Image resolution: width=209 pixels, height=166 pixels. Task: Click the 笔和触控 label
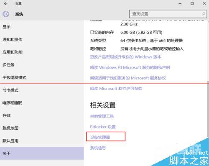pos(98,49)
